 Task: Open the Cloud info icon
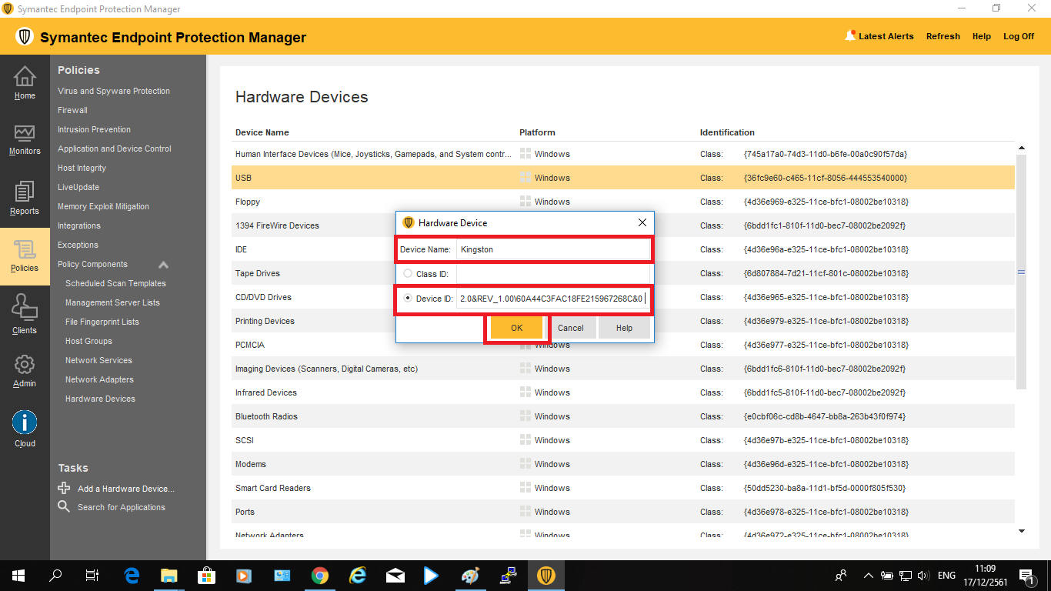pyautogui.click(x=25, y=422)
